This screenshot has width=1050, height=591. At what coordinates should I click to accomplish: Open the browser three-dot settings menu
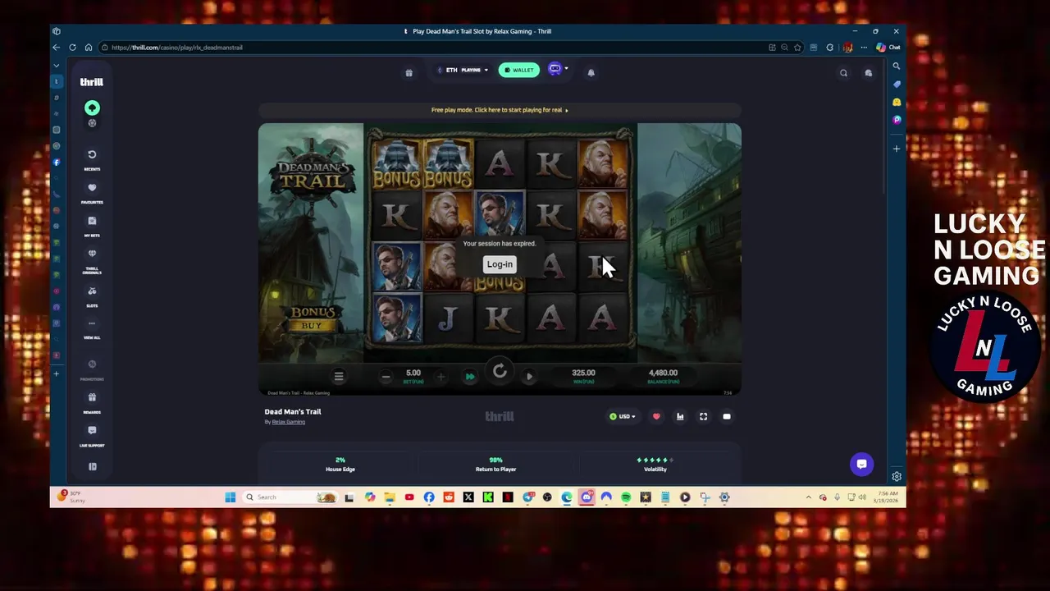[x=864, y=48]
